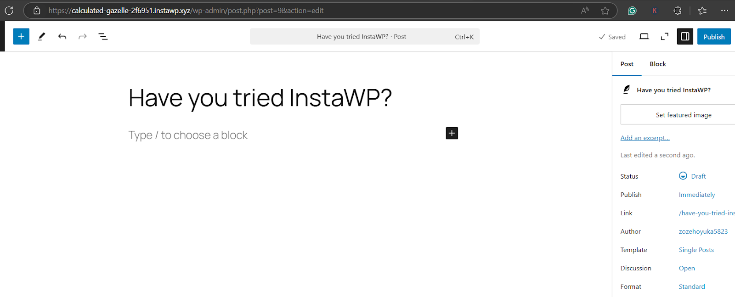Viewport: 735px width, 297px height.
Task: Change template Single Posts
Action: (x=696, y=250)
